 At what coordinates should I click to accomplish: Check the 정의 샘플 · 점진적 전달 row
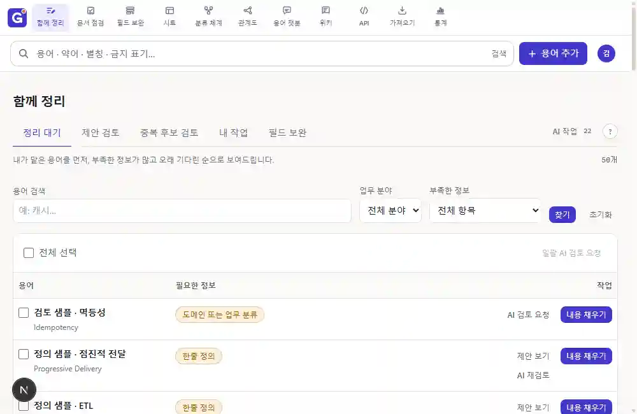point(24,354)
